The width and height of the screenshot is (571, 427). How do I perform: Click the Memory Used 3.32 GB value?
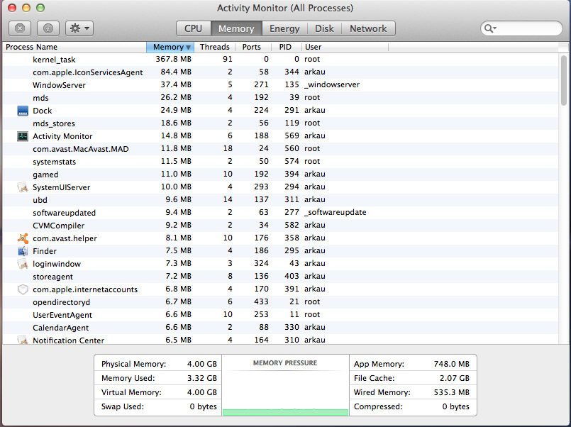coord(201,378)
